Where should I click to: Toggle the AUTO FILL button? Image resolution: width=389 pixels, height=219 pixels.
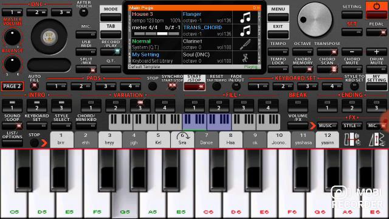point(35,86)
